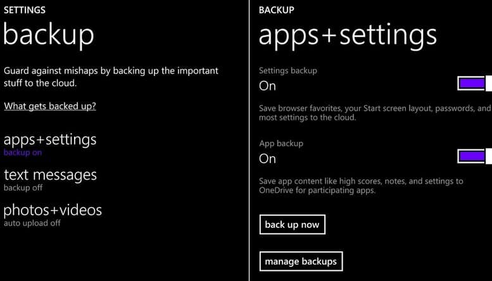Click the SETTINGS header text
Image resolution: width=492 pixels, height=281 pixels.
tap(25, 9)
